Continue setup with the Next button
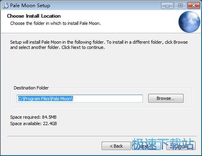 147,146
